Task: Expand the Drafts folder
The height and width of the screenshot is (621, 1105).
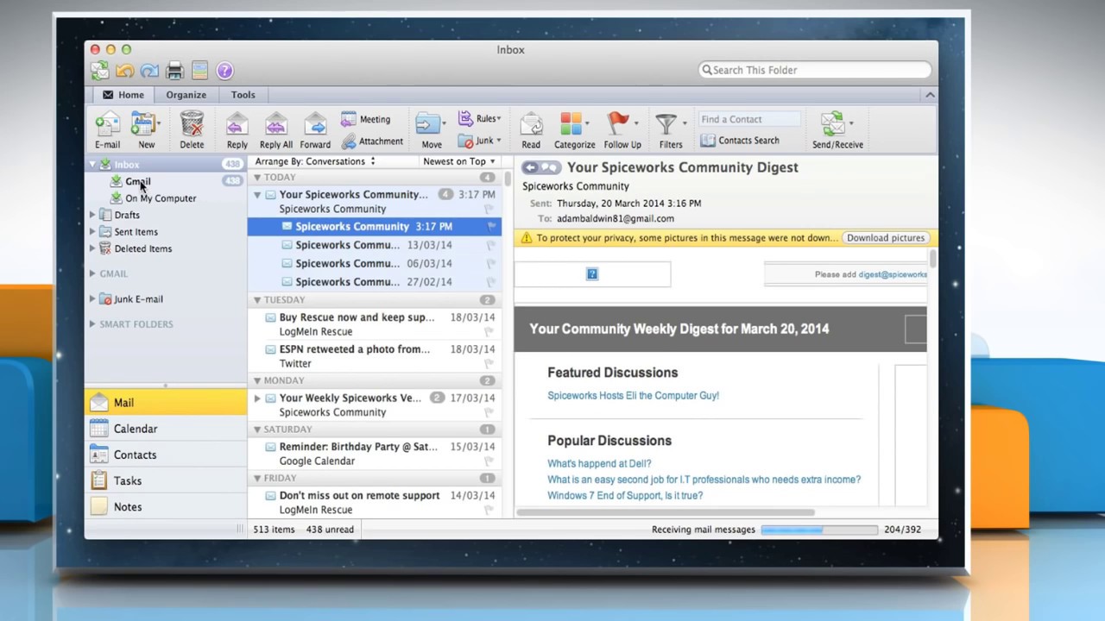Action: [x=92, y=215]
